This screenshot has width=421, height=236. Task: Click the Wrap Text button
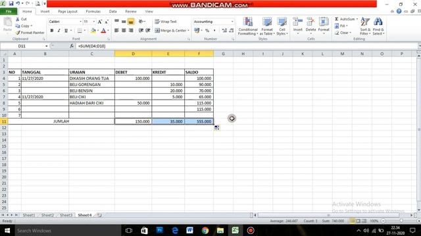(x=166, y=22)
